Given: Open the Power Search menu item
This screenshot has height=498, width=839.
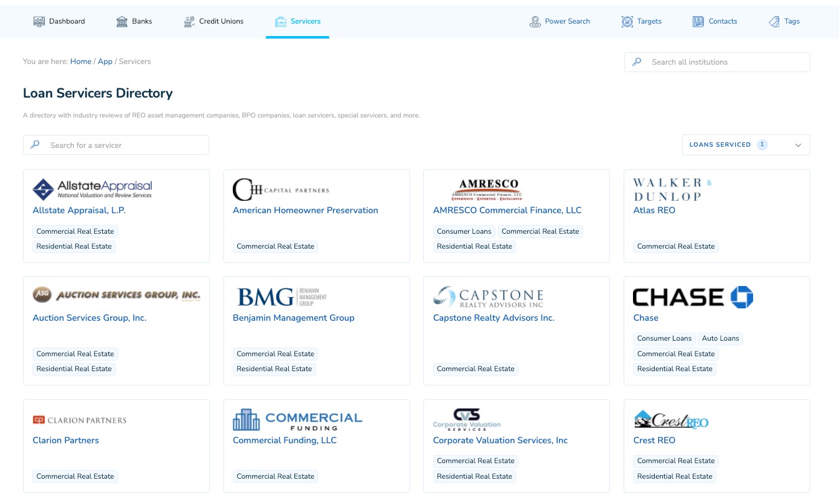Looking at the screenshot, I should pyautogui.click(x=560, y=21).
